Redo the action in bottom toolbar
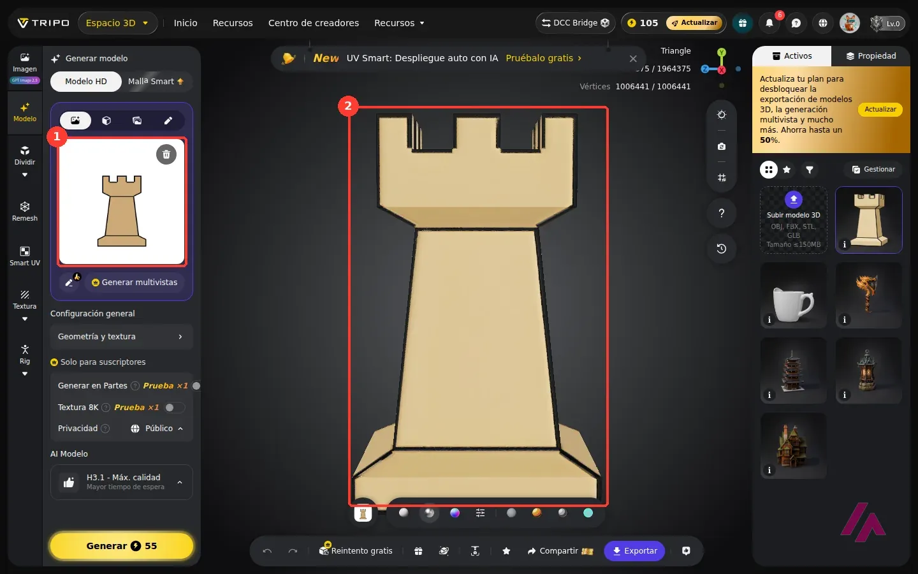The width and height of the screenshot is (918, 574). [x=293, y=551]
